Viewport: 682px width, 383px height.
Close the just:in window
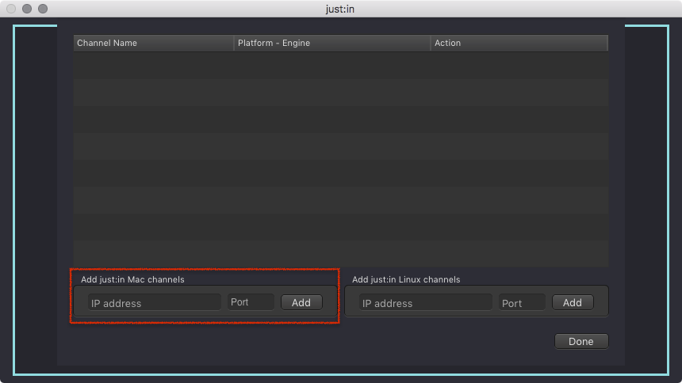(11, 9)
